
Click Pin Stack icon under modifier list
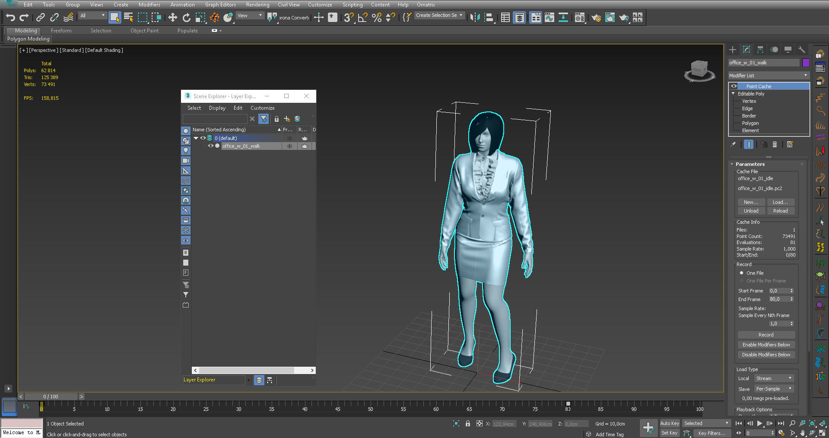pos(733,144)
